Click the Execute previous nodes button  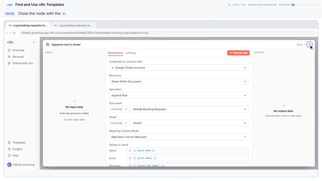pyautogui.click(x=74, y=113)
